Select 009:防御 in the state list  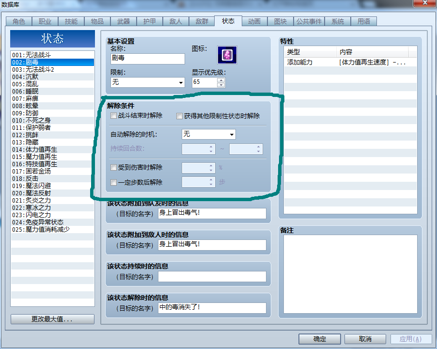coord(52,113)
